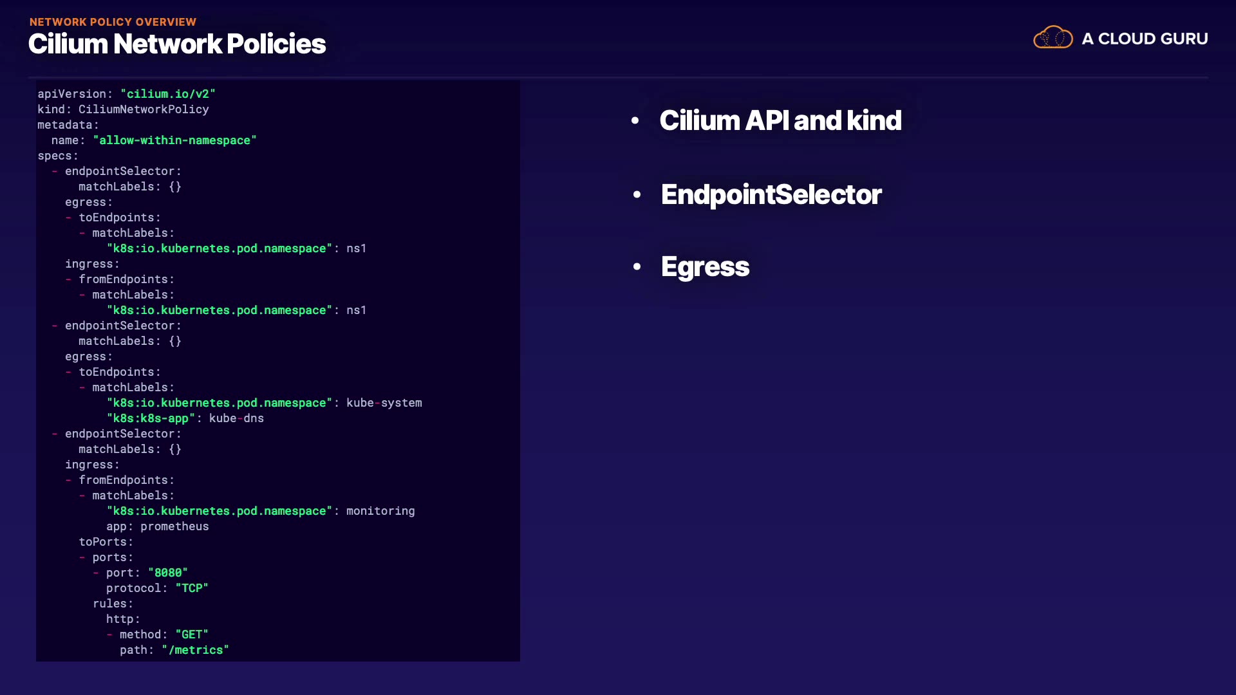Click the NETWORK POLICY OVERVIEW heading

click(113, 22)
